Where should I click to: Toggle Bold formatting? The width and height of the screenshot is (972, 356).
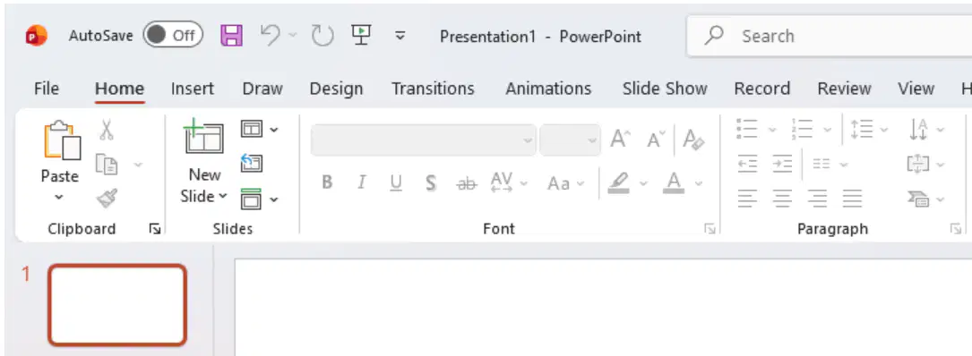pos(327,182)
